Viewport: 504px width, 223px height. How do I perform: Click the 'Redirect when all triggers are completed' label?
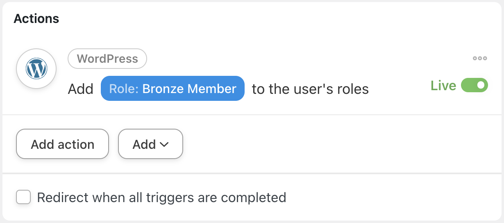[161, 198]
